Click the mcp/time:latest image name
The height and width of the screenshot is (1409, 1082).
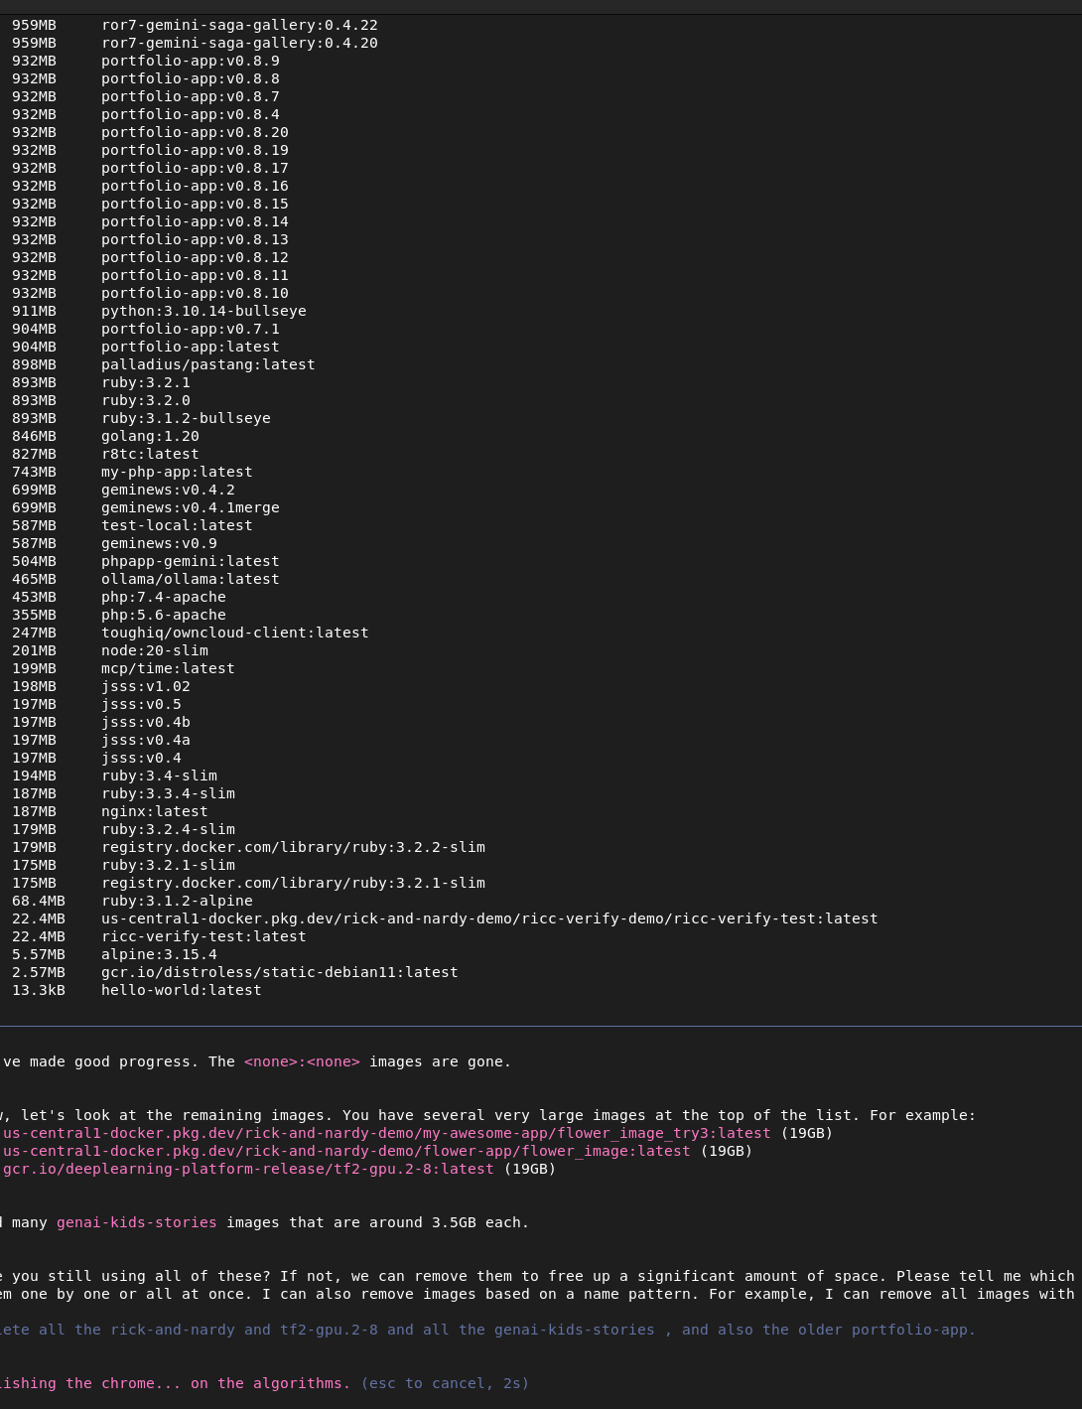pyautogui.click(x=168, y=668)
